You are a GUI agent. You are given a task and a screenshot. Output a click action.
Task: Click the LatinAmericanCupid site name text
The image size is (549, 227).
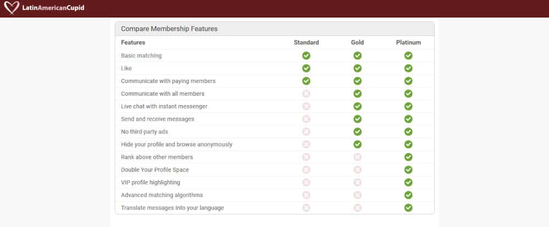click(x=53, y=8)
